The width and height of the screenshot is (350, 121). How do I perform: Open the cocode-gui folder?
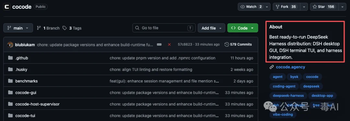(x=26, y=93)
